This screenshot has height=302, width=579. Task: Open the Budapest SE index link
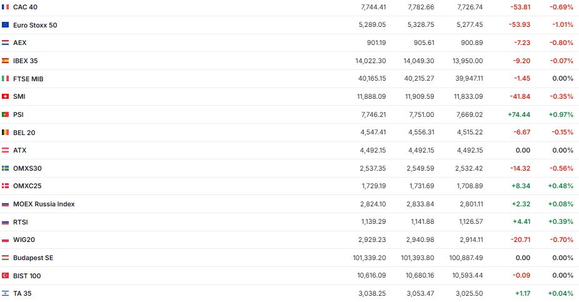tap(33, 258)
